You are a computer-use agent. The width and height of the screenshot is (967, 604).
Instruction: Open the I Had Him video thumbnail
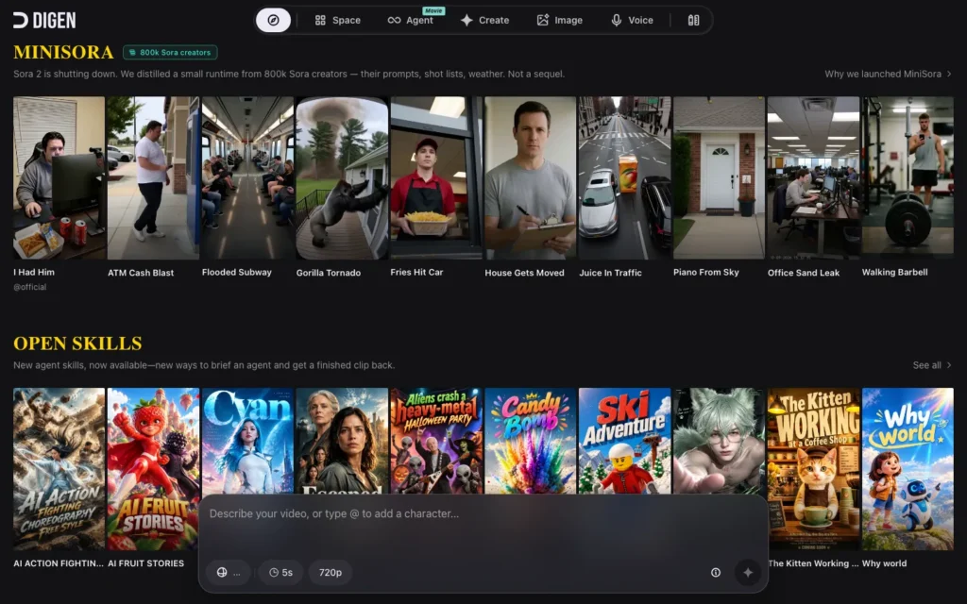click(x=59, y=177)
